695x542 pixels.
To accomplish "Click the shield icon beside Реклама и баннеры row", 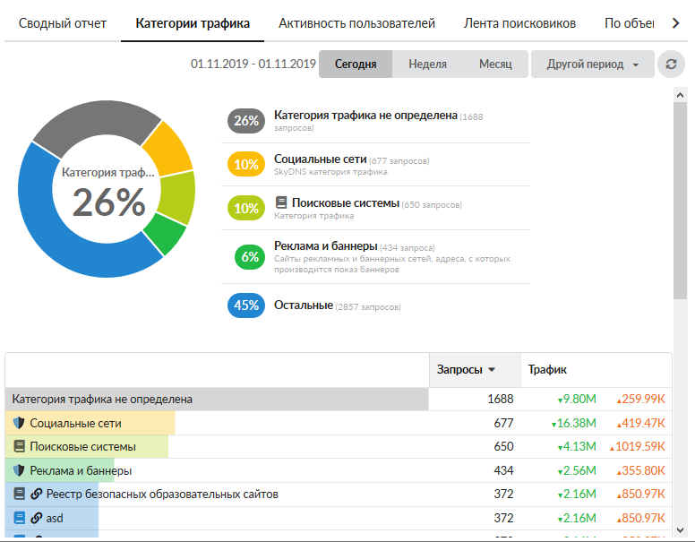I will coord(19,470).
